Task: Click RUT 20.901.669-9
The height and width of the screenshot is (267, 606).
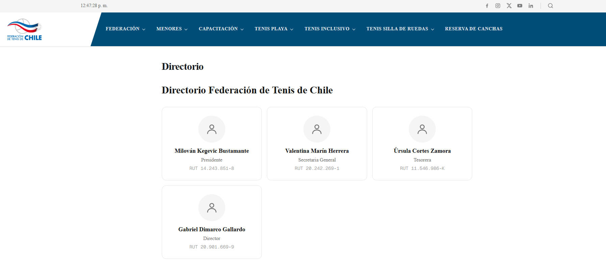Action: point(212,247)
